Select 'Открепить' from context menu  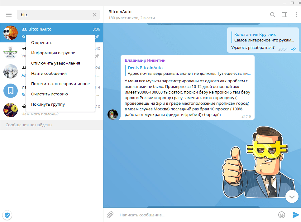[x=60, y=43]
